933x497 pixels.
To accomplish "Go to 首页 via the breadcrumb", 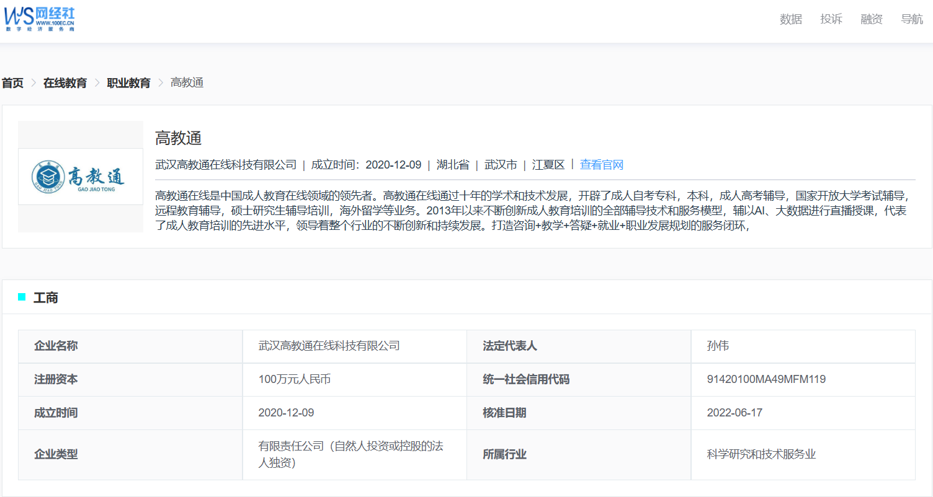I will tap(12, 82).
